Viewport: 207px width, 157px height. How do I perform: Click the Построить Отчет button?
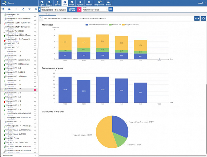tap(72, 10)
